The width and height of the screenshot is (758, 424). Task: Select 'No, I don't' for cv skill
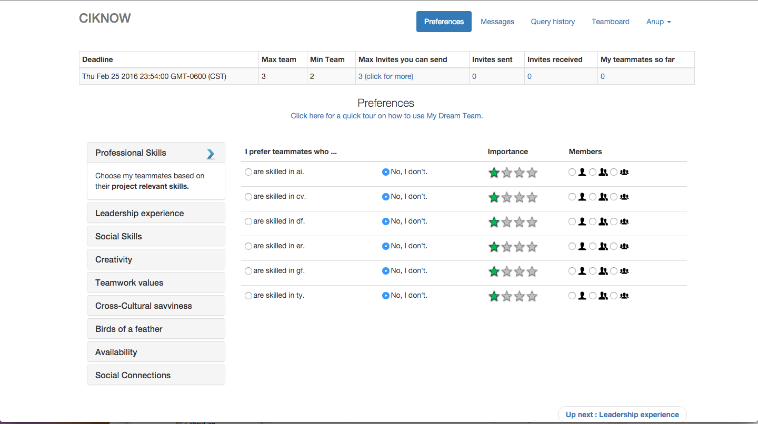tap(386, 197)
